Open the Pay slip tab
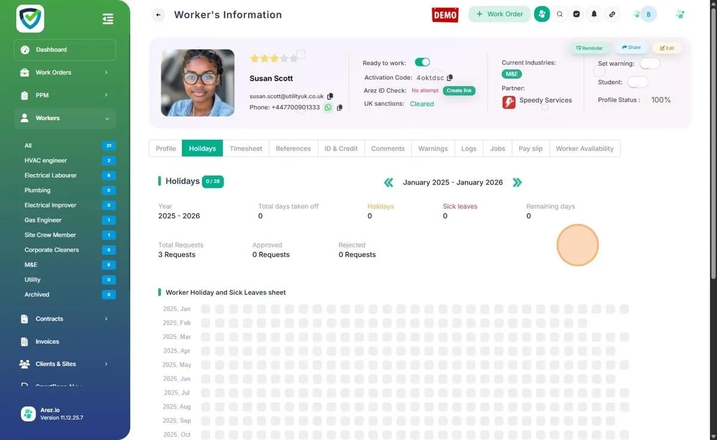 pos(530,148)
